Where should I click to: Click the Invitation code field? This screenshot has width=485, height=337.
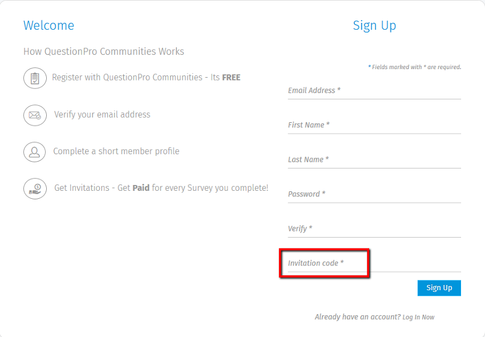click(374, 263)
